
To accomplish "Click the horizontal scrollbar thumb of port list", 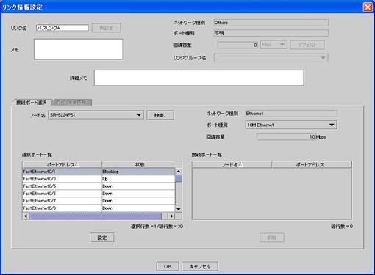I will (96, 216).
